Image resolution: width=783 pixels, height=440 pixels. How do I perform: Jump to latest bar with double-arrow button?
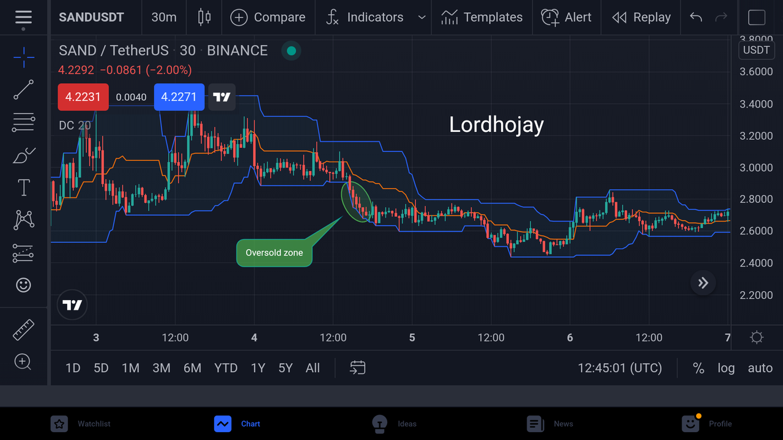click(703, 283)
